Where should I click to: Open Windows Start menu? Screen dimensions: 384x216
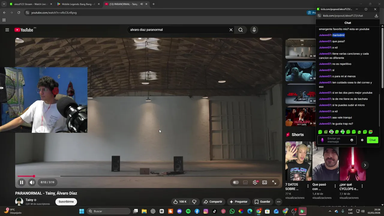click(x=82, y=211)
